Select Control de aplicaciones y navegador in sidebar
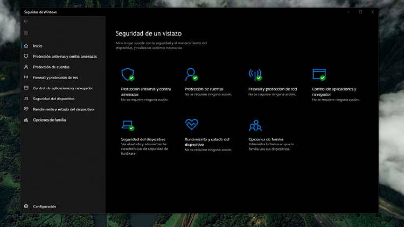404x227 pixels. (x=63, y=88)
